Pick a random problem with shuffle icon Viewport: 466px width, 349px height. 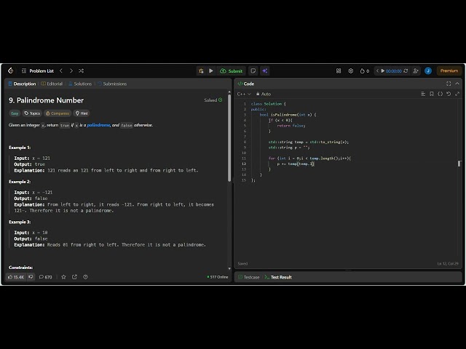click(x=81, y=71)
